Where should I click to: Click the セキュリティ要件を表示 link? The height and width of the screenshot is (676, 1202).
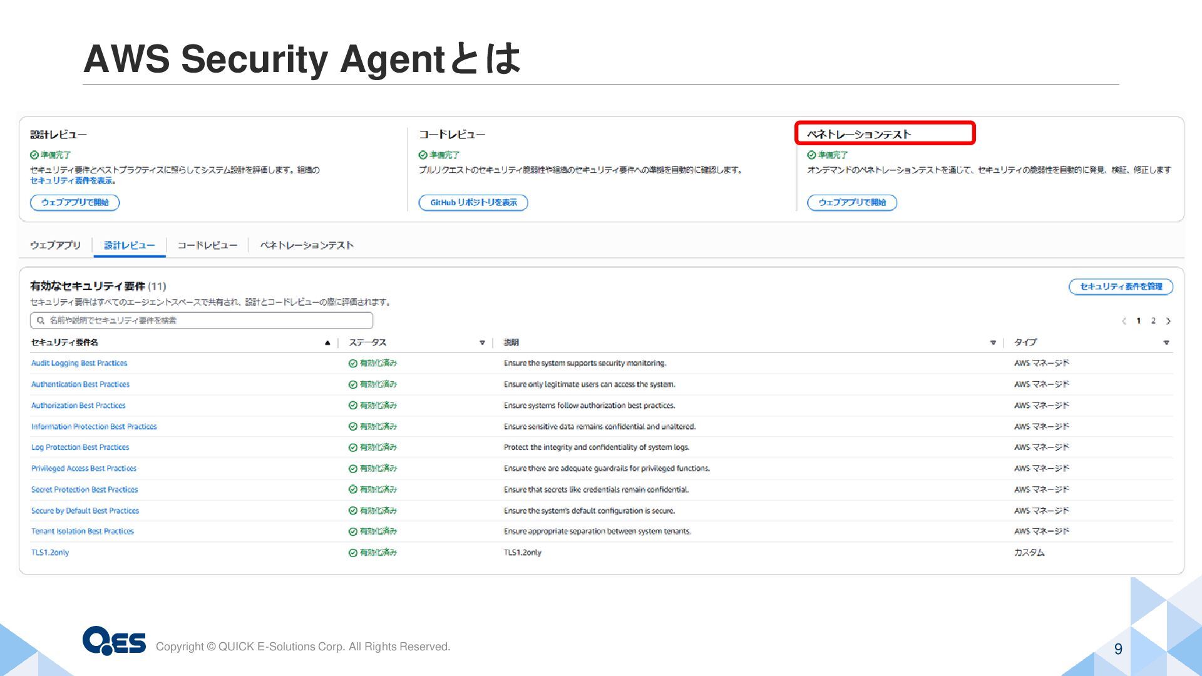pos(72,181)
